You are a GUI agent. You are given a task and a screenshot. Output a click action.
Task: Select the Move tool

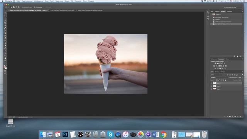(x=5, y=13)
